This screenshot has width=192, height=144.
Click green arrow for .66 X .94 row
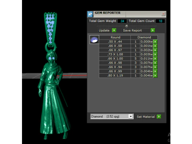coord(155,67)
